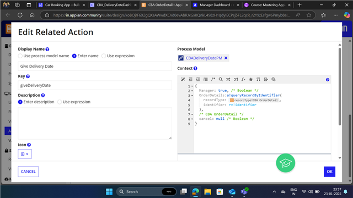Collapse code fold at line 1
Viewport: 353px width, 198px height.
coord(192,86)
